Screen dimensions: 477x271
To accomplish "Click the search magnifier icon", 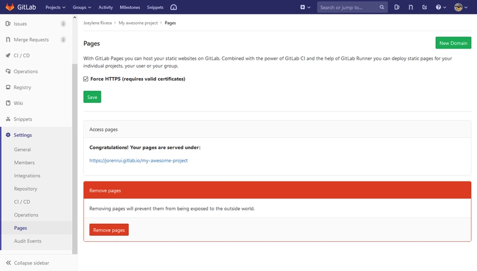I will pyautogui.click(x=382, y=7).
